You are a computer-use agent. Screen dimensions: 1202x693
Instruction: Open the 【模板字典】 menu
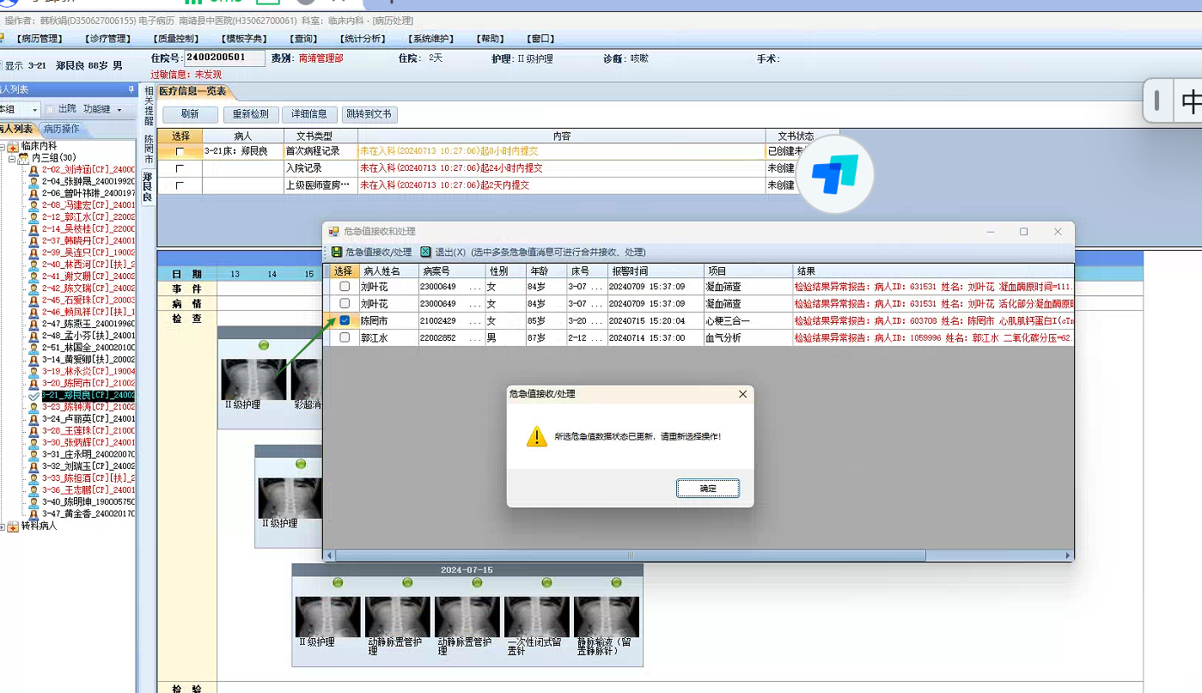tap(244, 39)
